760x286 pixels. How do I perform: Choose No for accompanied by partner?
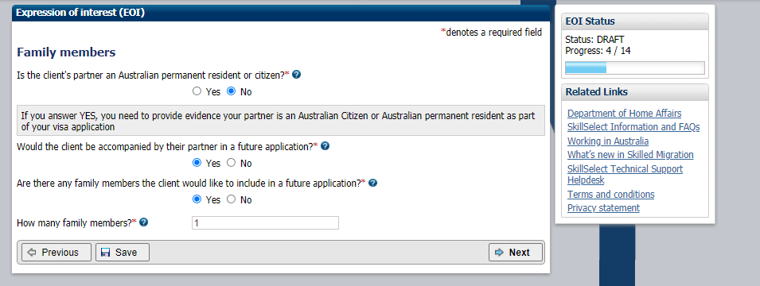click(232, 163)
